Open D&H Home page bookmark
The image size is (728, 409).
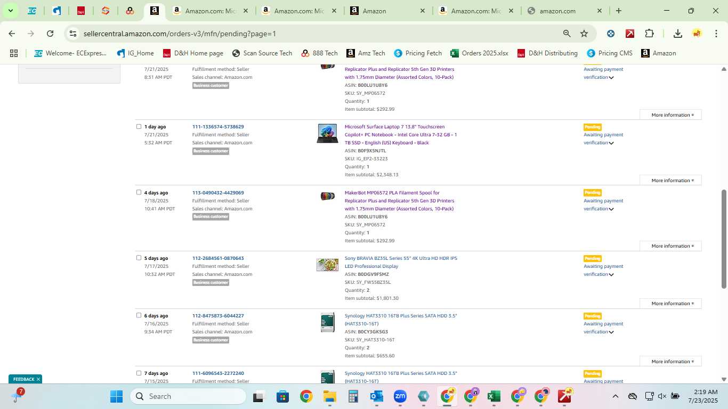click(x=193, y=53)
